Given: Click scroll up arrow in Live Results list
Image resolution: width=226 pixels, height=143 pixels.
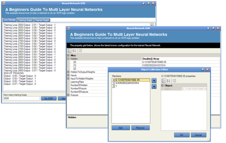Looking at the screenshot, I should [152, 25].
